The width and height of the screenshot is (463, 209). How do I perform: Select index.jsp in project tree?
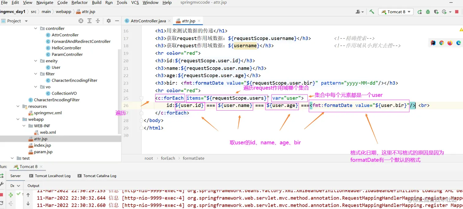(x=42, y=145)
